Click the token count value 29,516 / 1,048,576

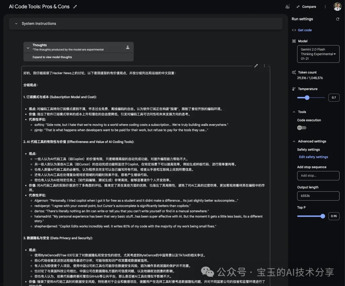(310, 78)
